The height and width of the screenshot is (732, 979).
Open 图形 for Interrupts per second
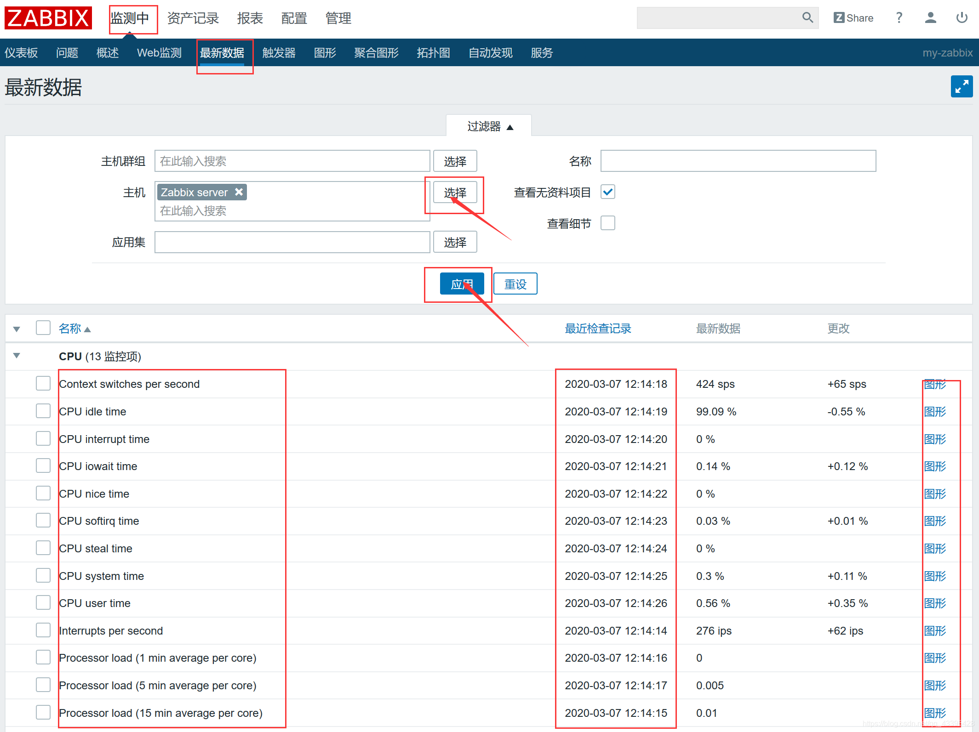(x=935, y=630)
